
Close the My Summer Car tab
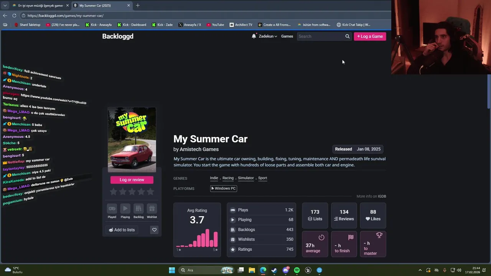pyautogui.click(x=129, y=5)
